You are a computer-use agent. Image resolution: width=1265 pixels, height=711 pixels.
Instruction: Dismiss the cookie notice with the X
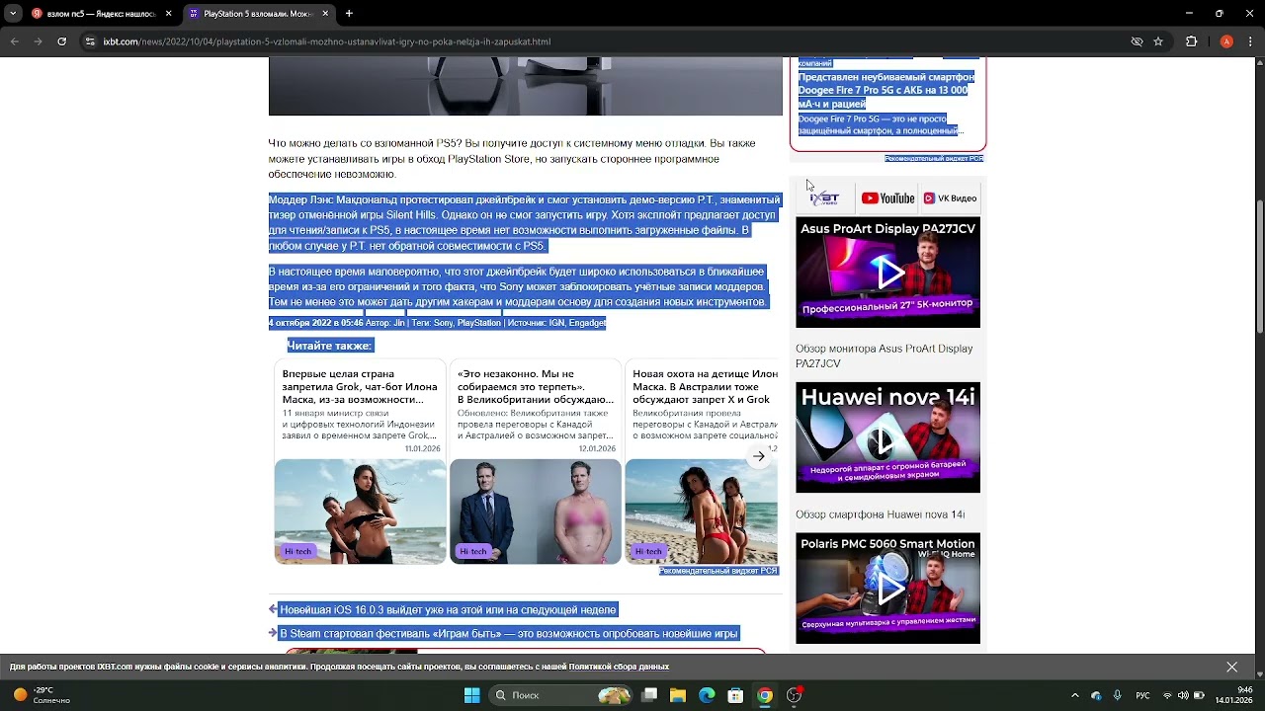(1231, 667)
